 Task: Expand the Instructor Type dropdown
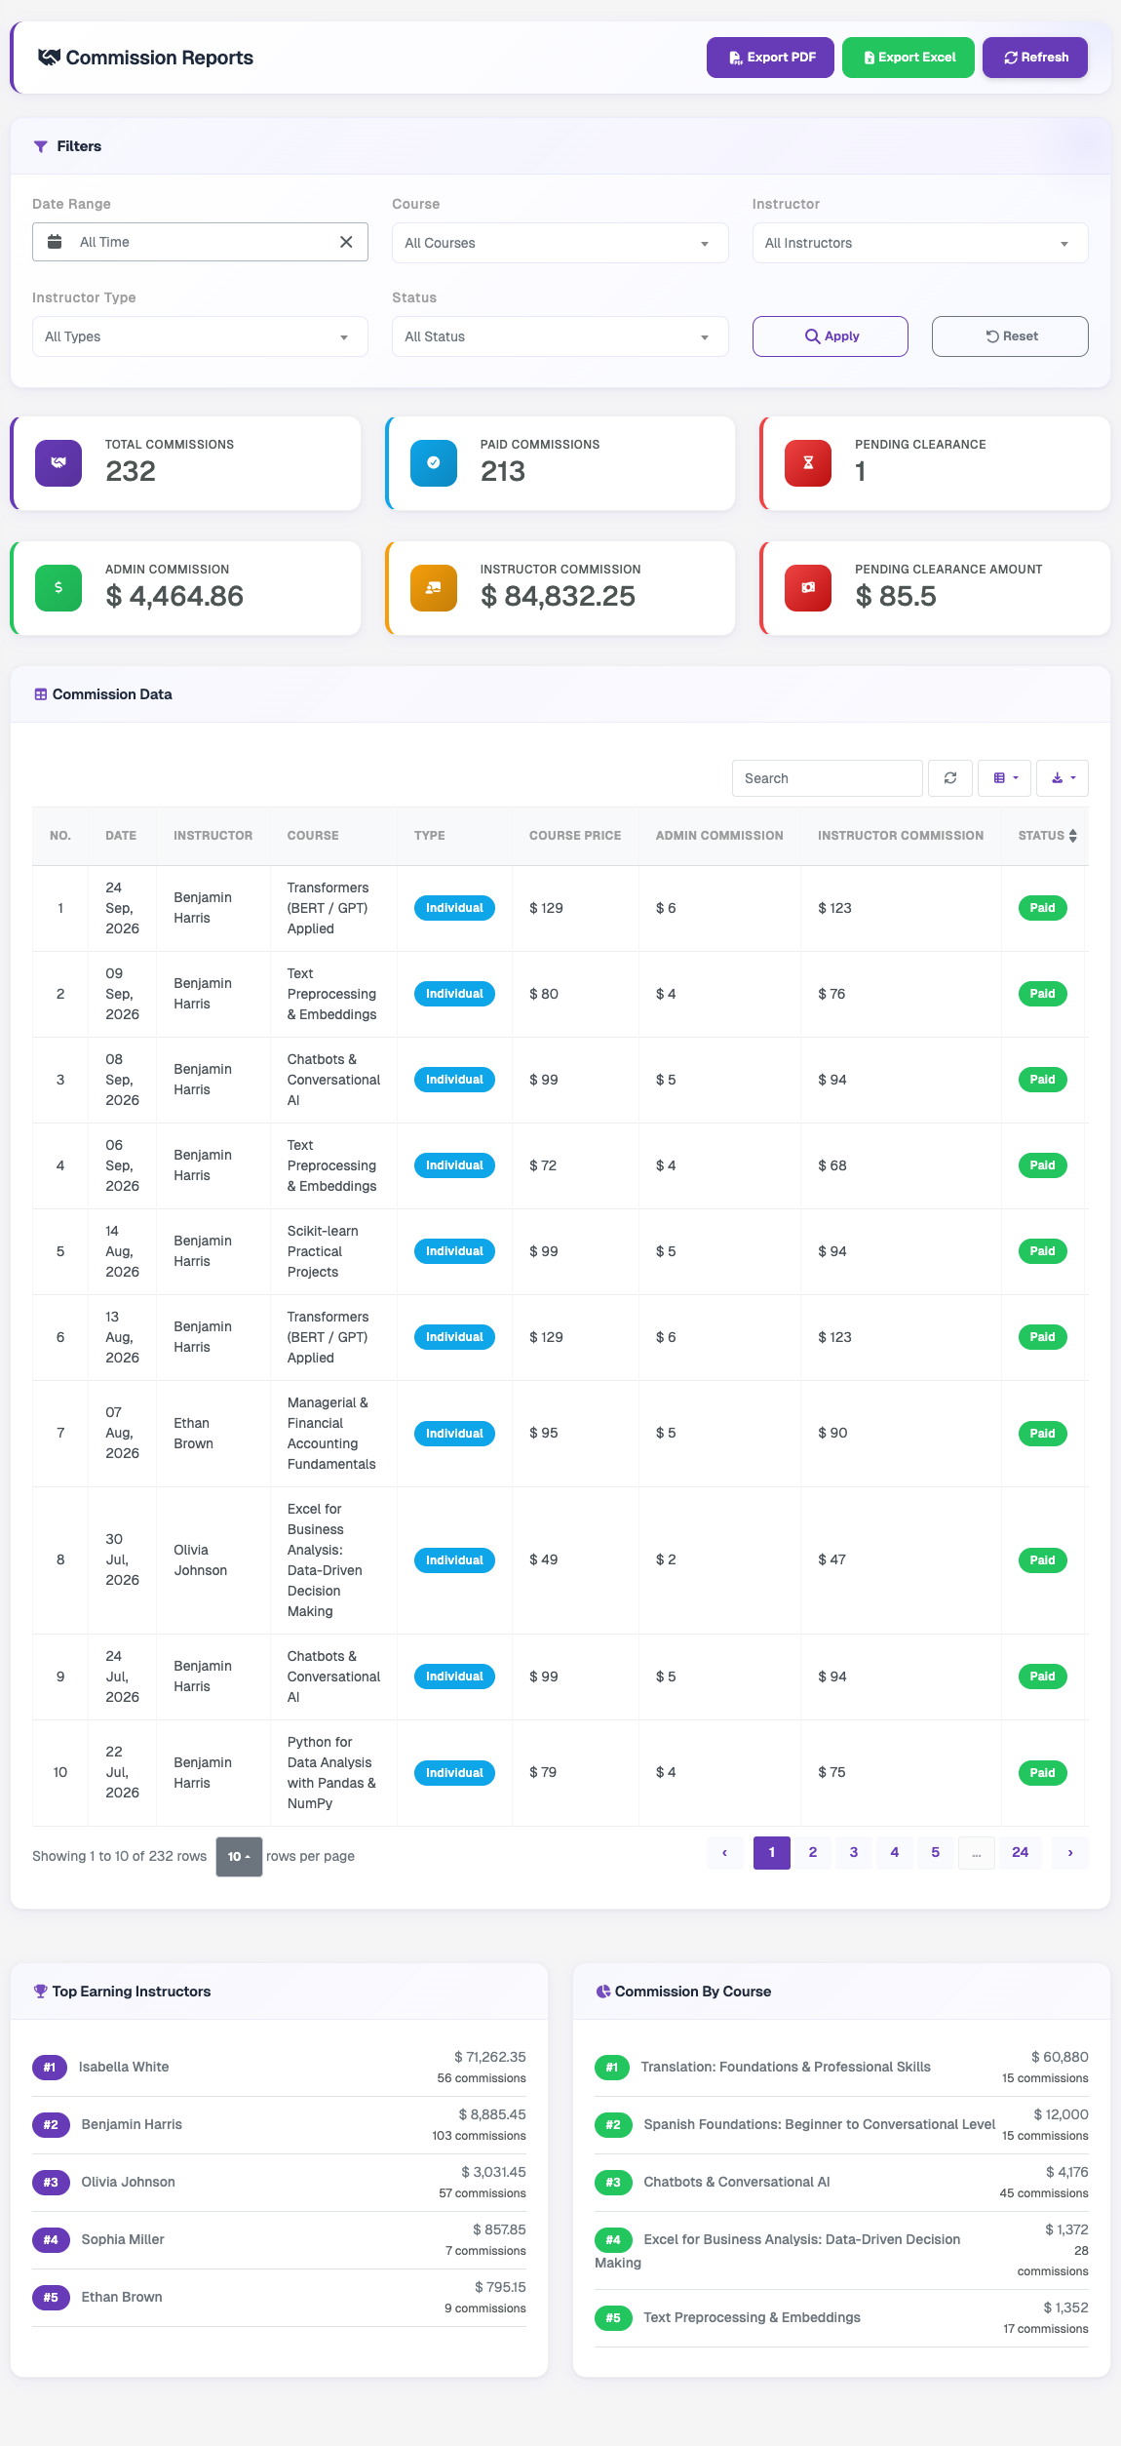coord(200,336)
